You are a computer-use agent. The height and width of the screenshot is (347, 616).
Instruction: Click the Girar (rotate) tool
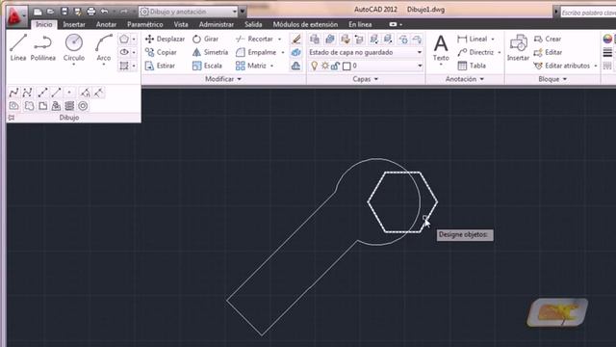point(205,39)
